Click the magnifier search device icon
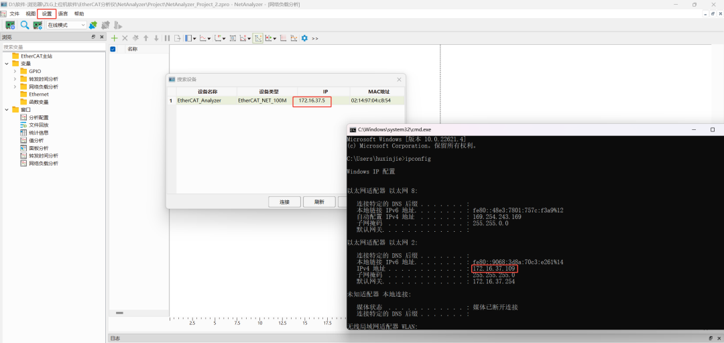The height and width of the screenshot is (343, 724). point(25,25)
